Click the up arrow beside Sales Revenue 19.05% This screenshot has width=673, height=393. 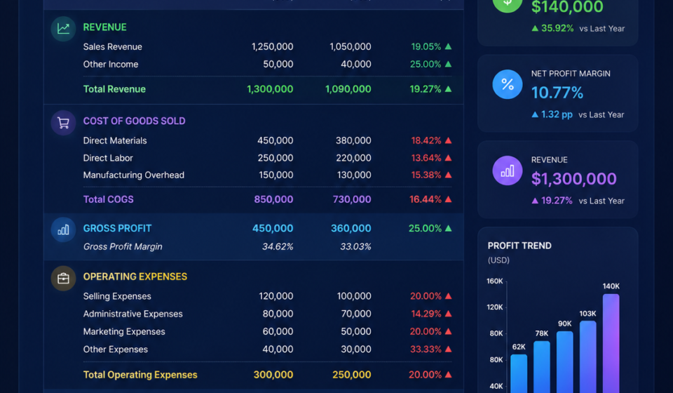click(448, 46)
